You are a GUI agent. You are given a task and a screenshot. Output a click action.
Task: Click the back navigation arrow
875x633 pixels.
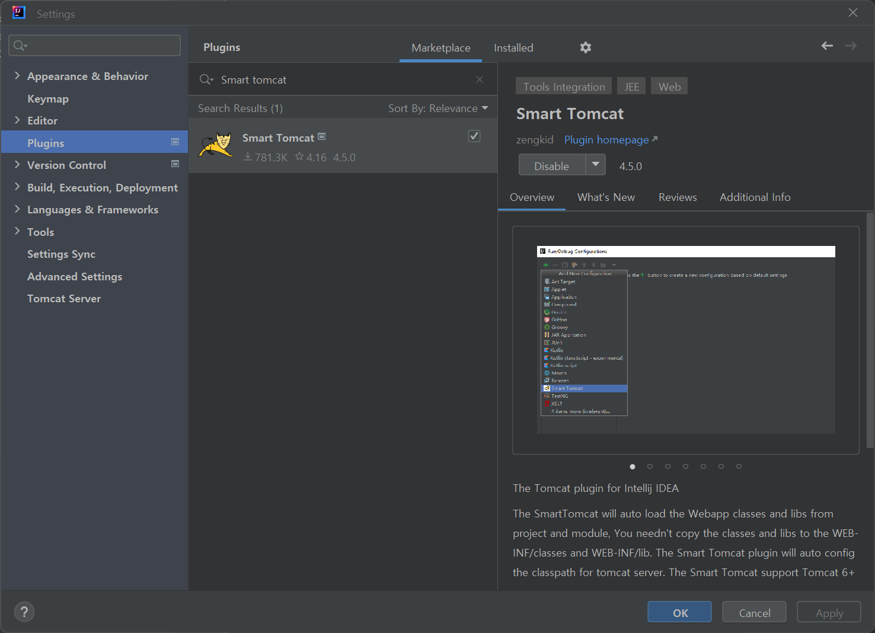point(826,46)
